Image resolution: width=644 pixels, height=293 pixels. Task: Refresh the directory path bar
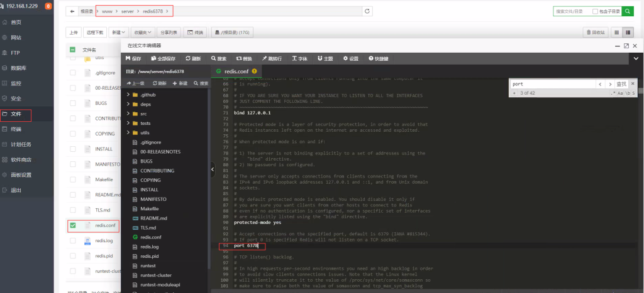coord(367,11)
